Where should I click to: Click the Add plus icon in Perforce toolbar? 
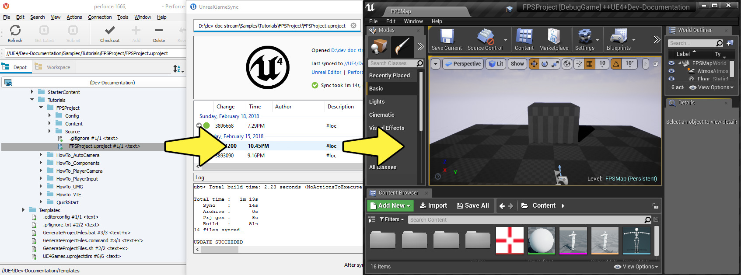click(136, 30)
